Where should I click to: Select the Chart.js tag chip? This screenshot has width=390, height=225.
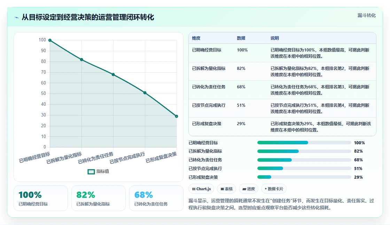pyautogui.click(x=201, y=189)
